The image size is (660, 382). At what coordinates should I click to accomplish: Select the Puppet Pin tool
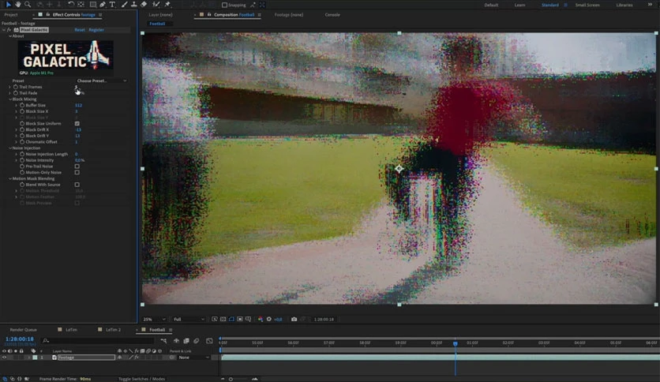coord(167,5)
